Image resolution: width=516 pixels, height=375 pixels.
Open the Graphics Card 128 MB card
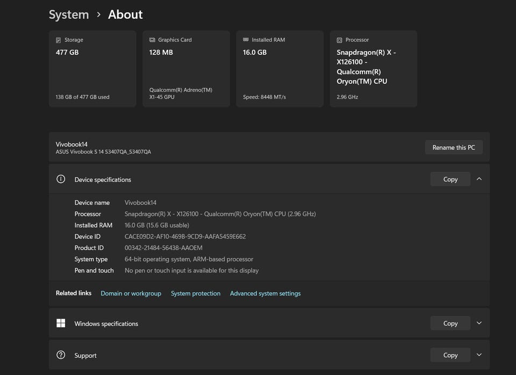pyautogui.click(x=187, y=69)
